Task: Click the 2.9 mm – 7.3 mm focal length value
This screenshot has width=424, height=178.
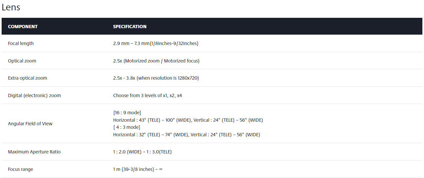Action: coord(156,43)
